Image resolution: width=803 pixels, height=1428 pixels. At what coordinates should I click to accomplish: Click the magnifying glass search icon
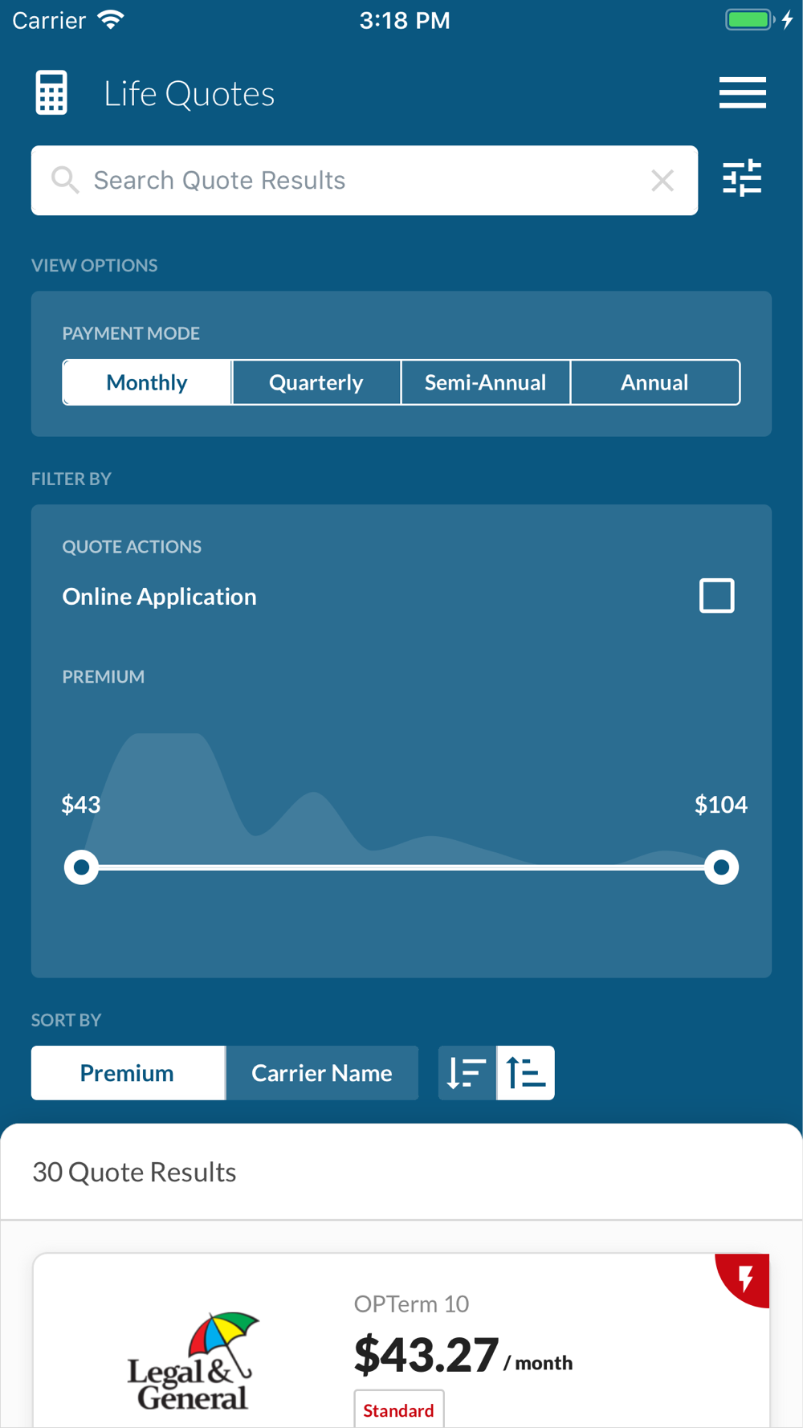[x=65, y=181]
